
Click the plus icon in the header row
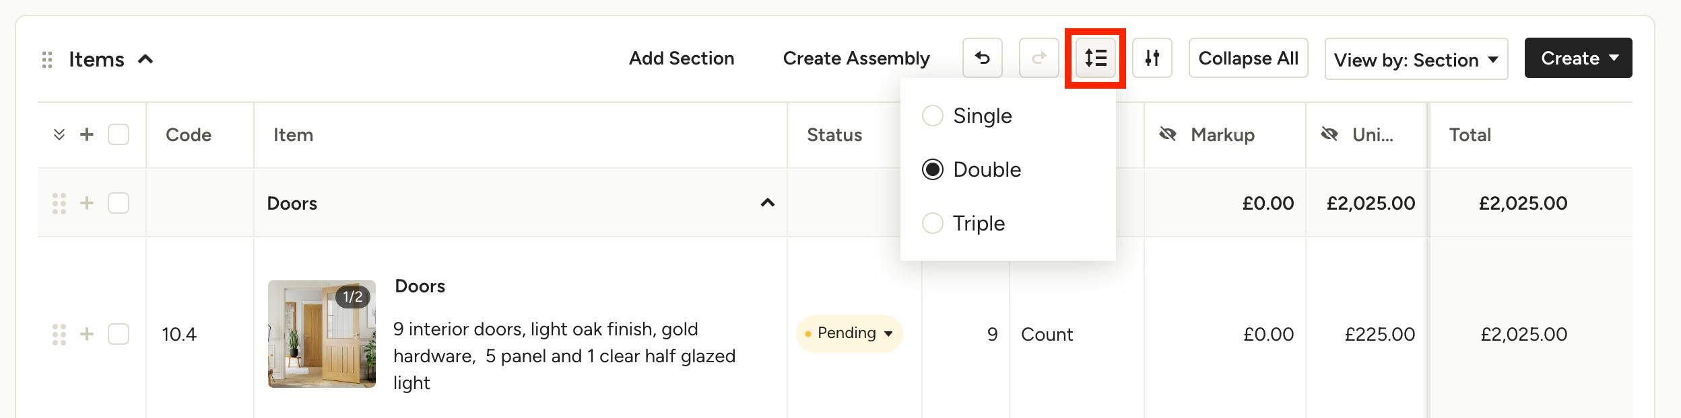87,134
